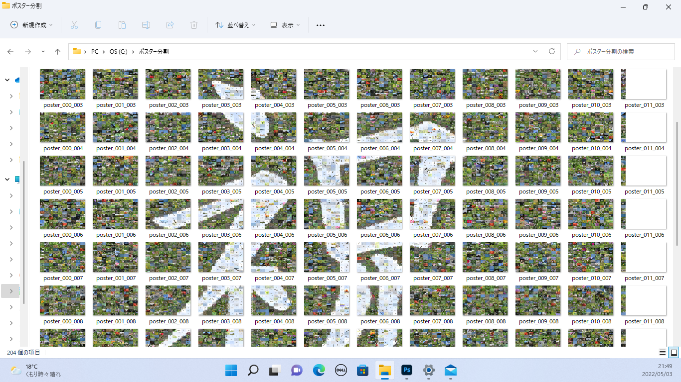Switch to details list view icon
Viewport: 681px width, 382px height.
coord(663,352)
